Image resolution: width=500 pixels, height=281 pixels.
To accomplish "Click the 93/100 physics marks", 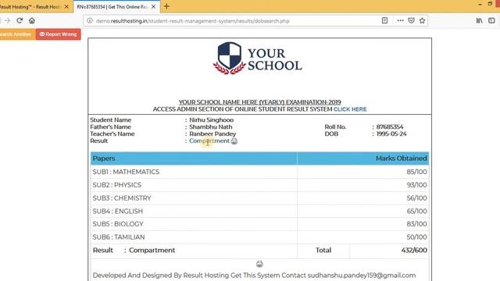I will click(416, 185).
